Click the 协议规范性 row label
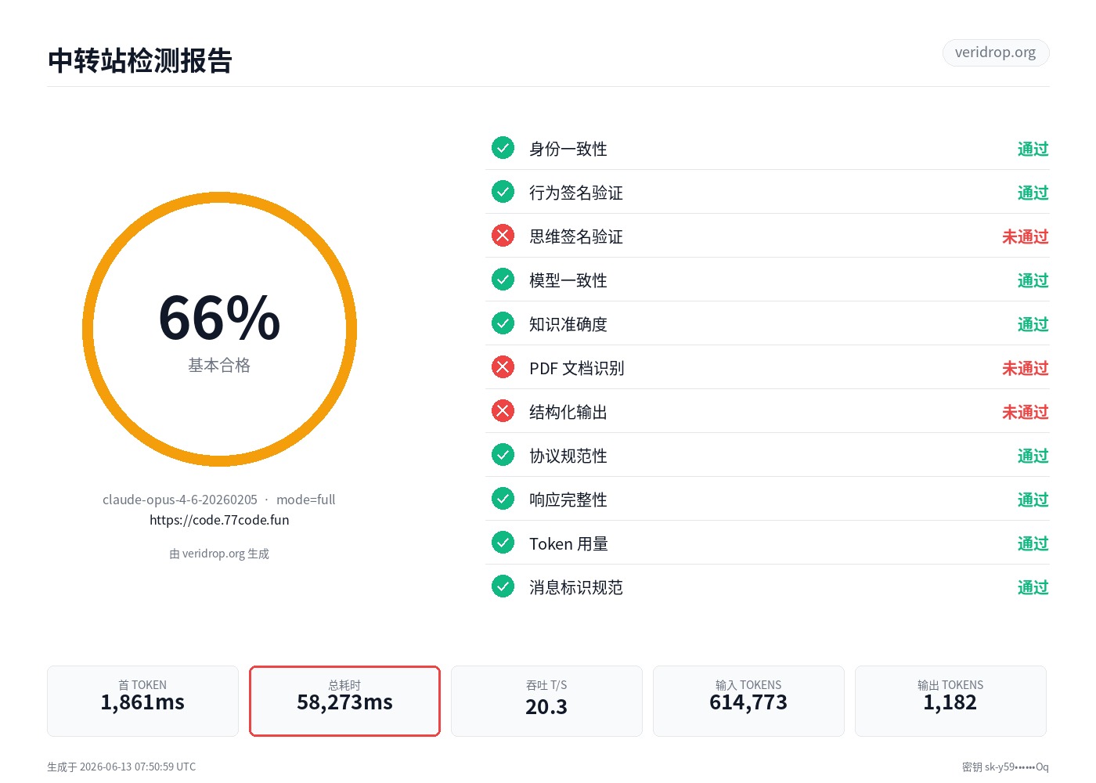 pyautogui.click(x=568, y=456)
